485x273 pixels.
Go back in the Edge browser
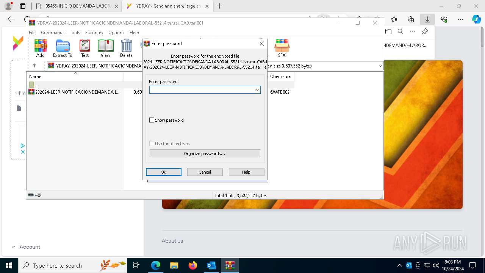click(11, 19)
